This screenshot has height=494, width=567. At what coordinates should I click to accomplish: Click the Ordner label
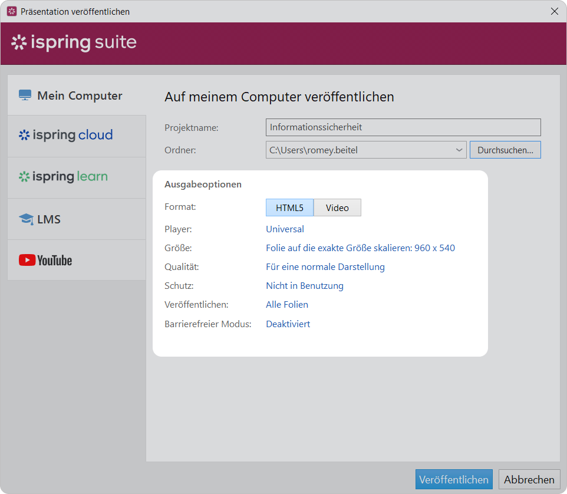click(180, 150)
